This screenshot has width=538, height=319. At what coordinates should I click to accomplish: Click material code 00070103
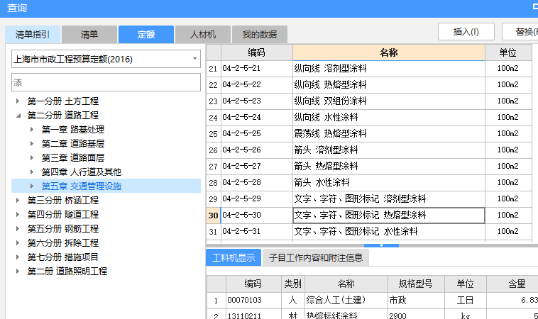tap(253, 301)
